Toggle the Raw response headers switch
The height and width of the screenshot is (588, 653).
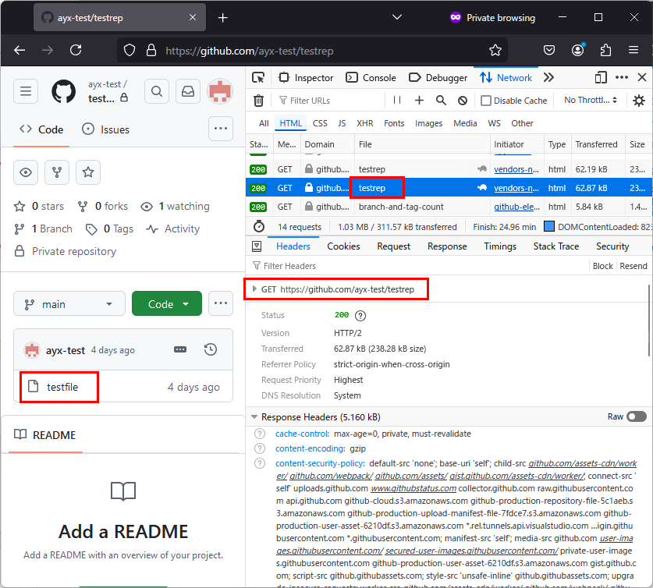637,416
